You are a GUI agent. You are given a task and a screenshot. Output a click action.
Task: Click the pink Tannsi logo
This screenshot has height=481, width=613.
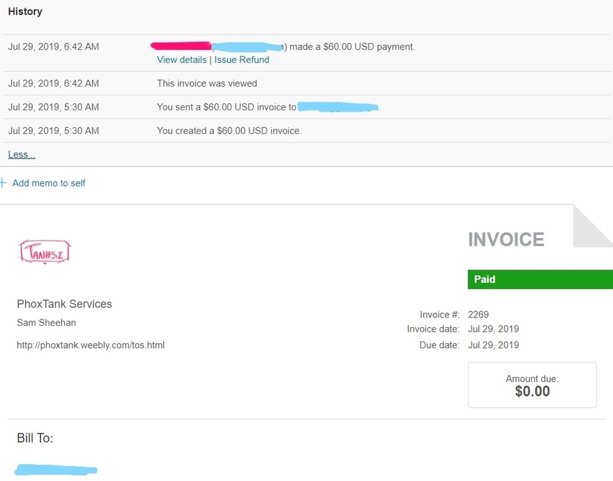(x=45, y=252)
